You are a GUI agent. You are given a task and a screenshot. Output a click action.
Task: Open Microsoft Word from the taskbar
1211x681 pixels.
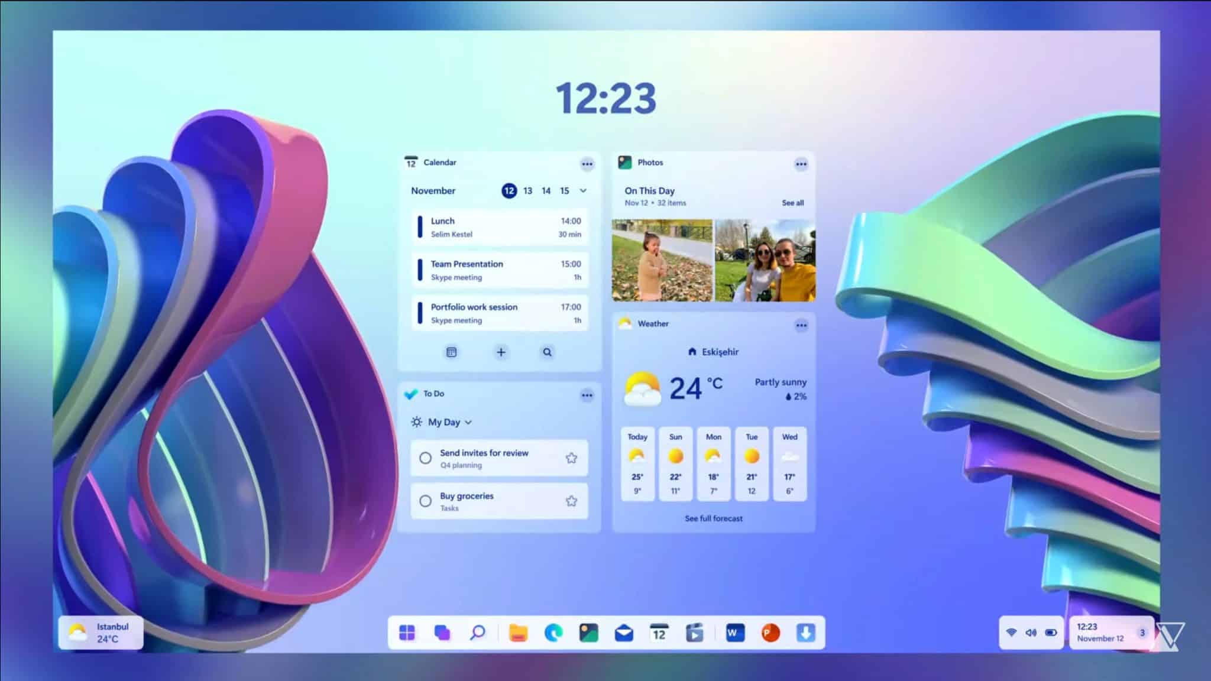[x=733, y=633]
